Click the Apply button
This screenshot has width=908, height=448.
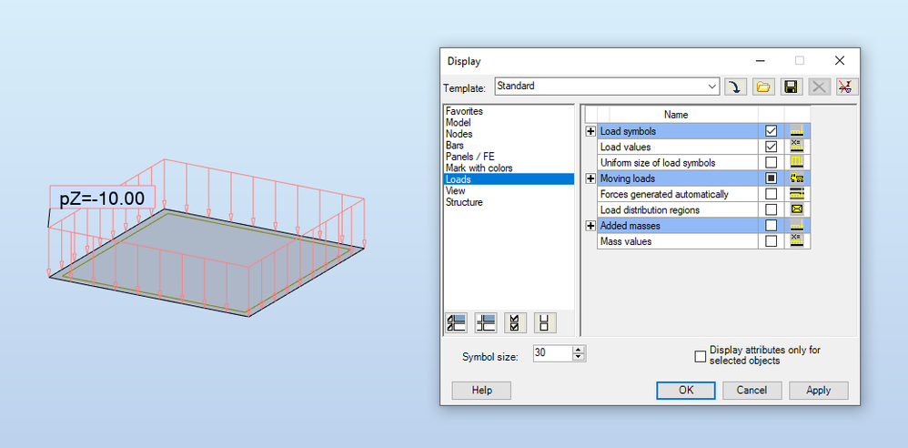tap(819, 390)
